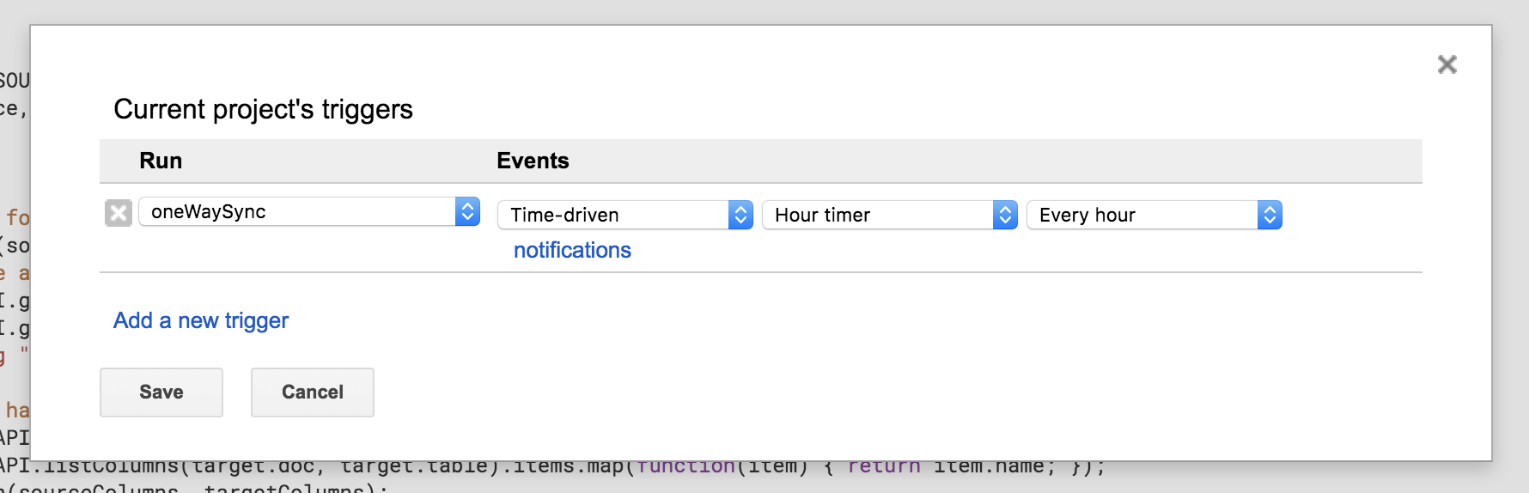Click the API.listColumns code line behind dialog
Screen dimensions: 1529x493
550,468
